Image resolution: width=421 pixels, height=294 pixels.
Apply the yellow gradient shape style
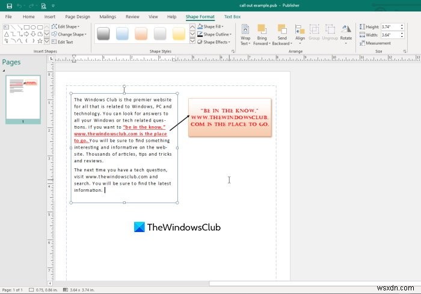pos(179,34)
